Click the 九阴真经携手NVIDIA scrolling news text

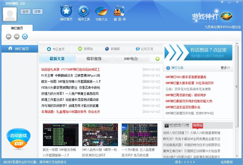[x=223, y=27]
